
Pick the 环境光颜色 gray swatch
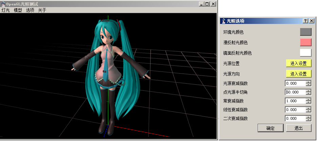[x=305, y=32]
